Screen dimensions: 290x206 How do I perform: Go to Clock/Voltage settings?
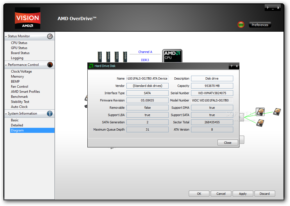tap(21, 71)
